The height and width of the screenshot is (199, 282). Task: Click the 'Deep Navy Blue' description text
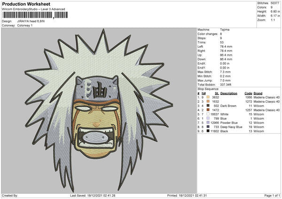pyautogui.click(x=231, y=127)
